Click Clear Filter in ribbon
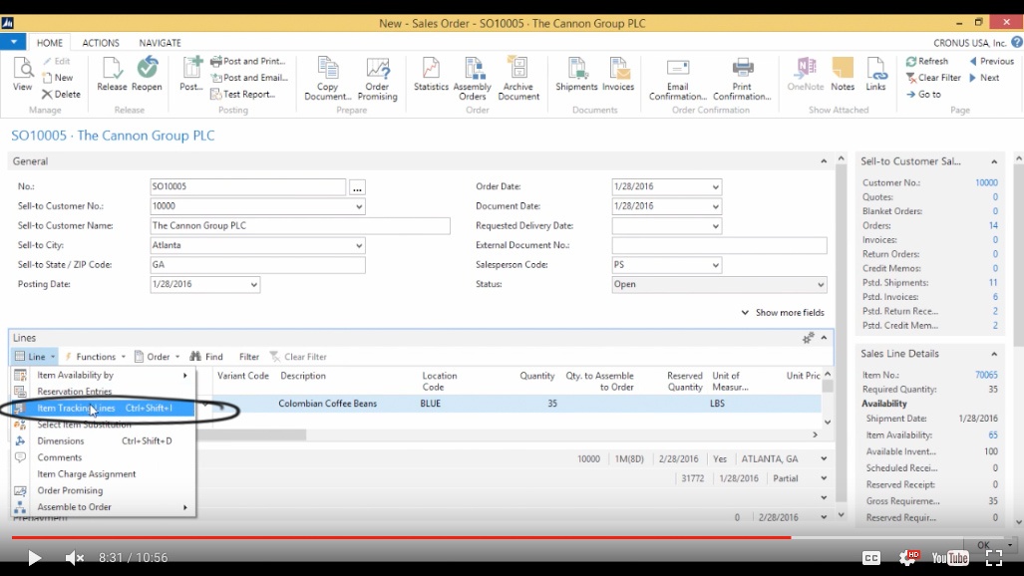Image resolution: width=1024 pixels, height=576 pixels. pos(933,77)
